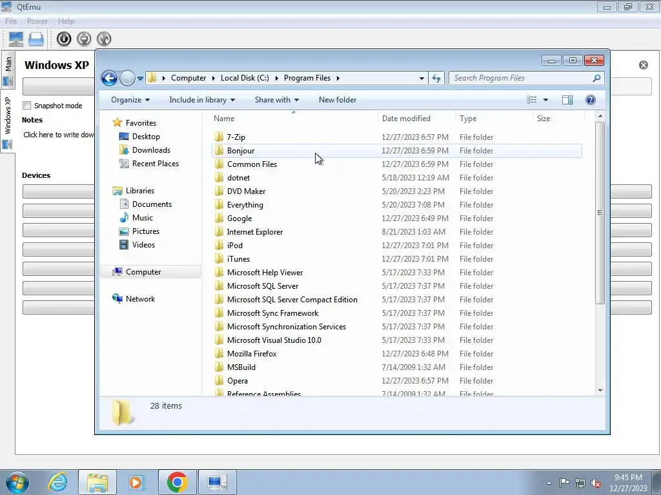Open Chrome from the taskbar
The height and width of the screenshot is (495, 661).
coord(177,482)
